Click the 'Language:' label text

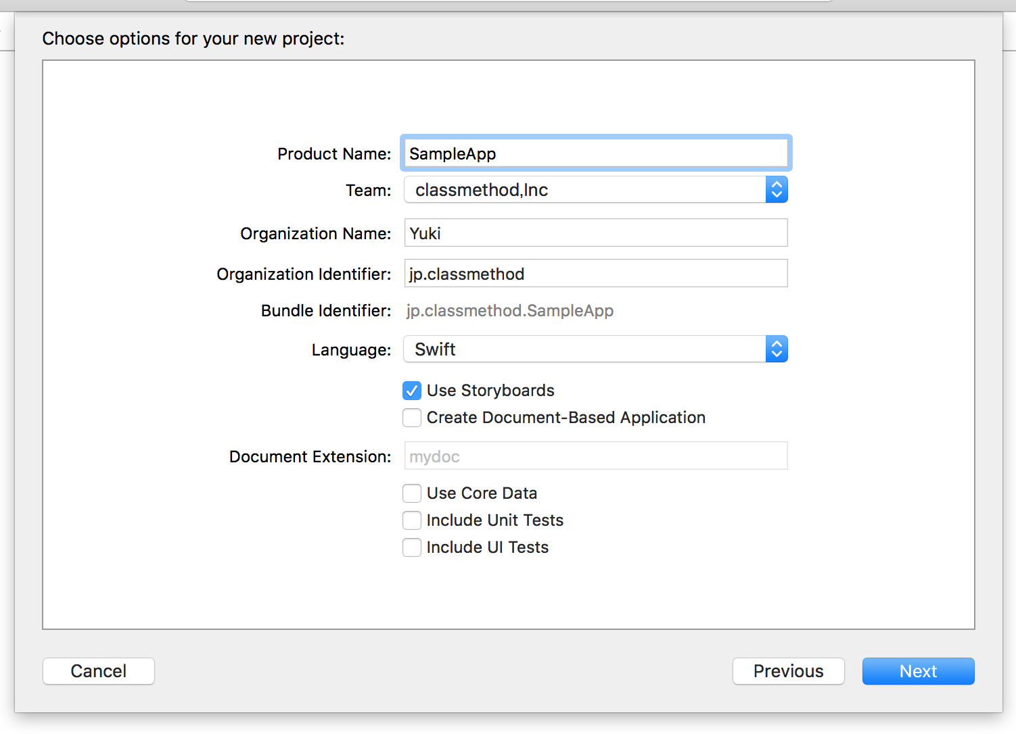[x=351, y=350]
